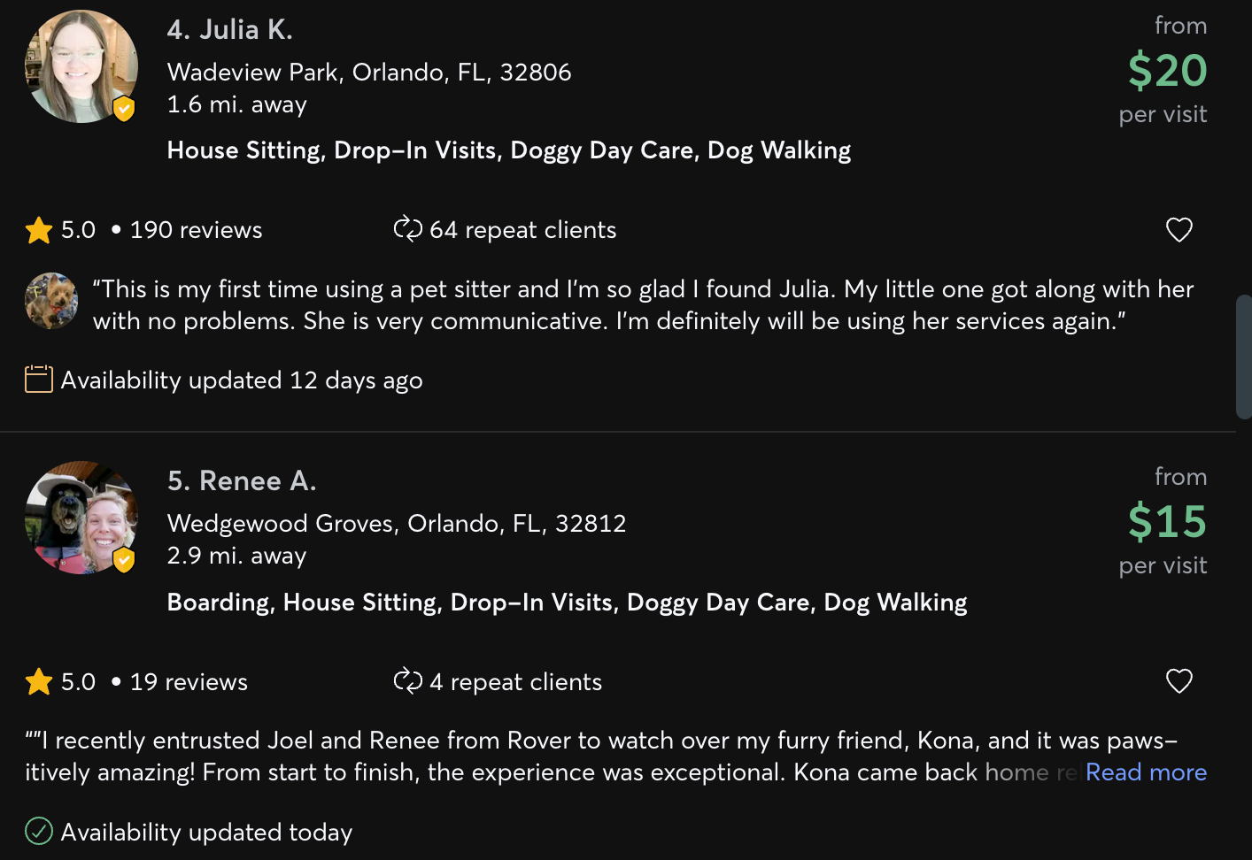Open Renee A.'s profile
This screenshot has height=860, width=1252.
coord(242,480)
